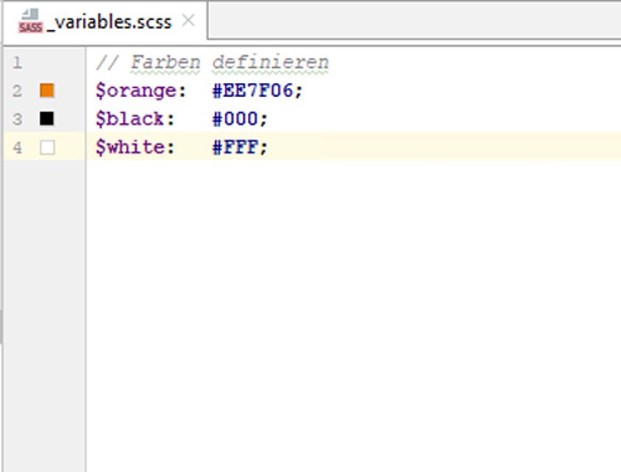Select the _variables.scss tab

105,21
